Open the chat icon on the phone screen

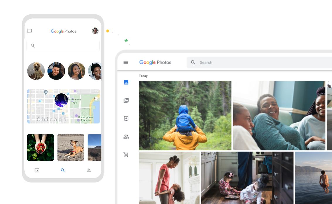click(30, 31)
